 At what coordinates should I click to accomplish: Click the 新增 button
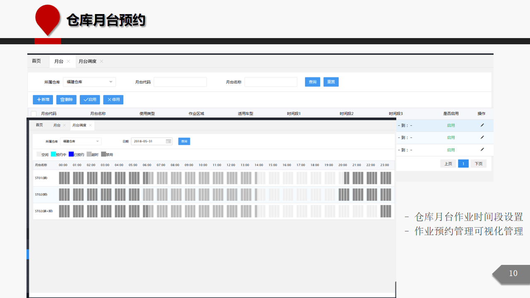[43, 100]
